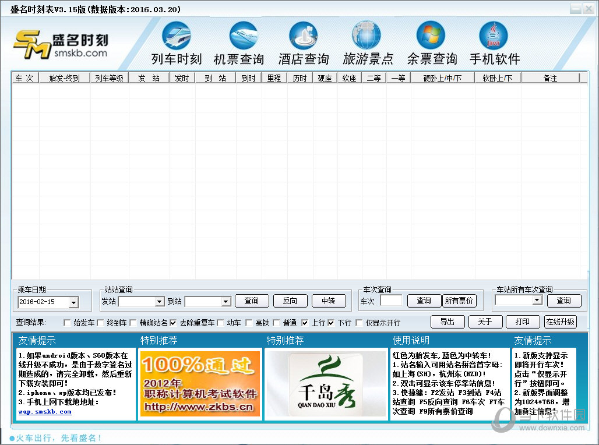Viewport: 599px width, 445px height.
Task: Enable the 高铁 filter checkbox
Action: [x=249, y=323]
